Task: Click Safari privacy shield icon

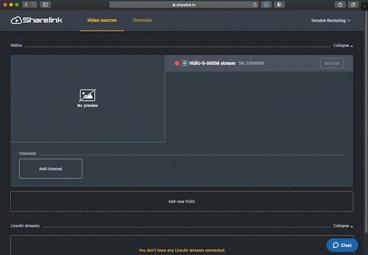Action: click(279, 4)
